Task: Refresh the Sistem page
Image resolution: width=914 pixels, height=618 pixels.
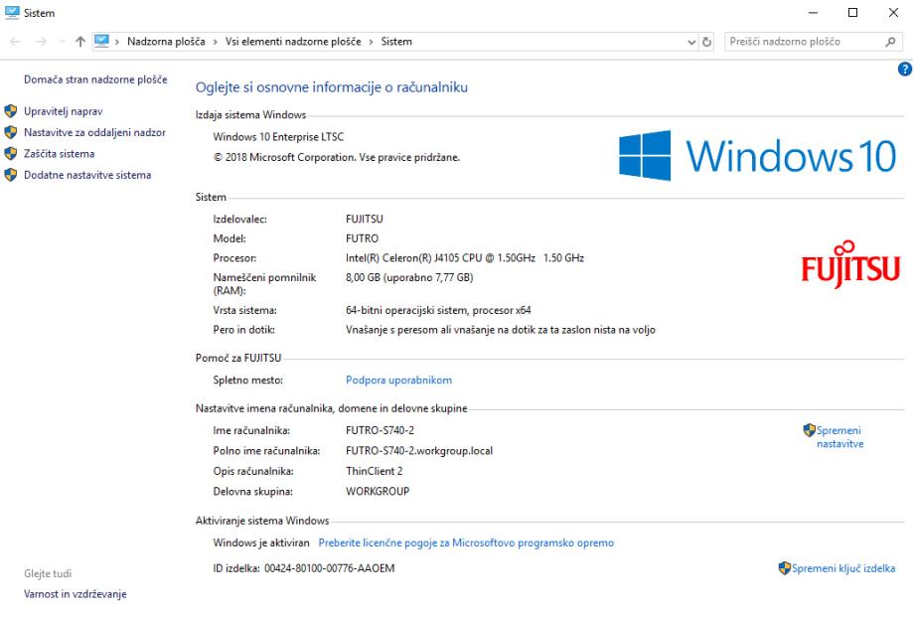Action: click(x=706, y=42)
